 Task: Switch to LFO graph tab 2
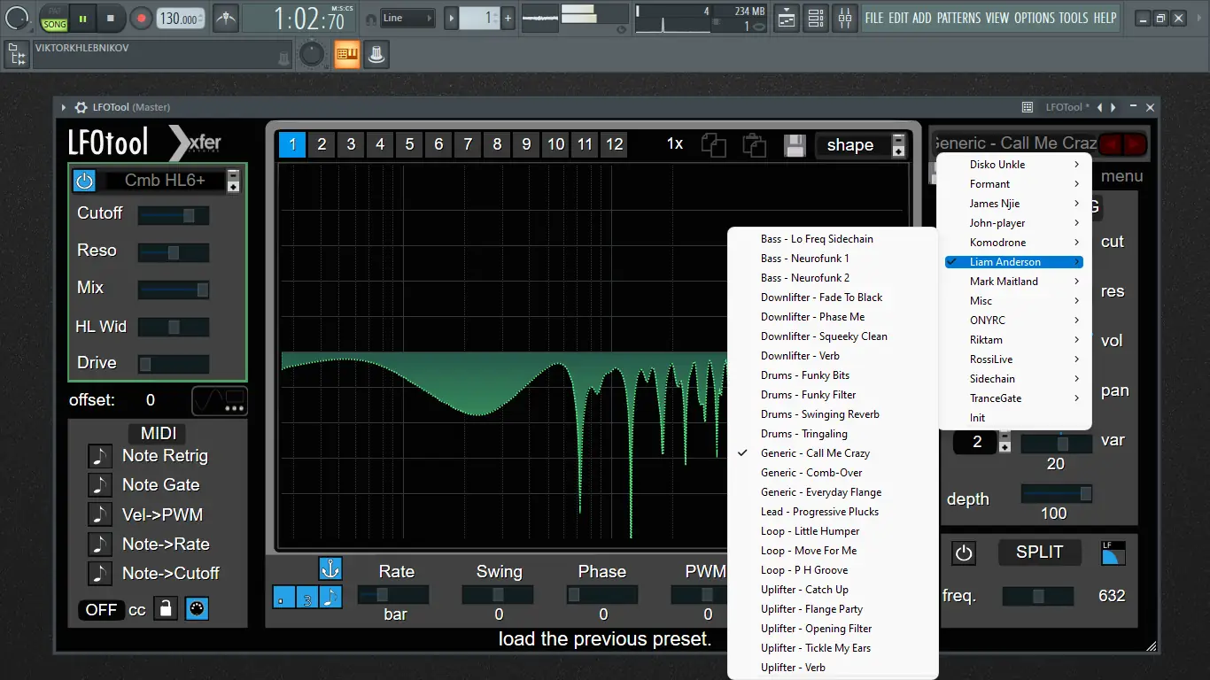322,144
